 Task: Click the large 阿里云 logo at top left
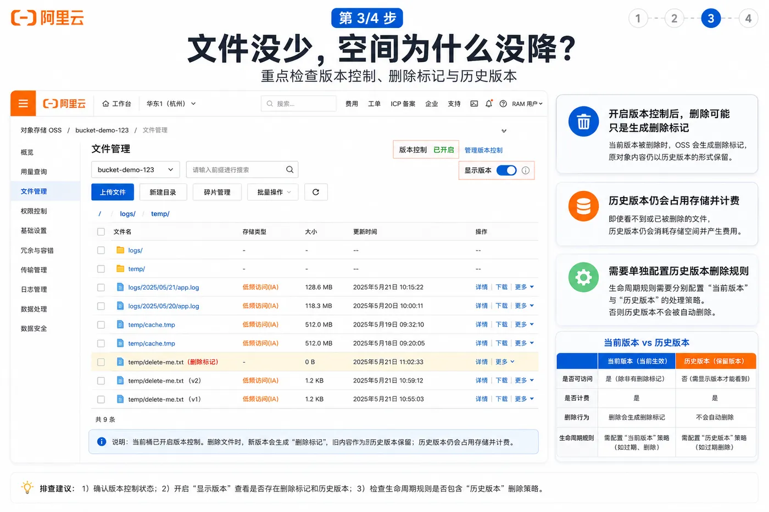48,18
